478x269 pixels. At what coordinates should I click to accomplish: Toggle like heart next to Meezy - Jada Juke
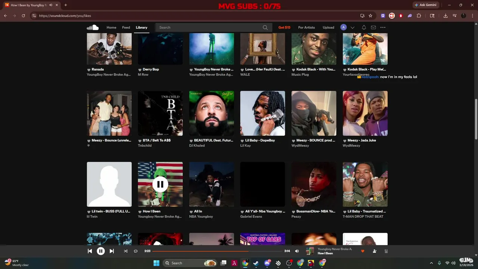(x=345, y=141)
